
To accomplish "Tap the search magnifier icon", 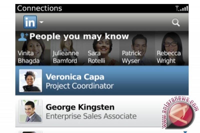I will tap(176, 23).
